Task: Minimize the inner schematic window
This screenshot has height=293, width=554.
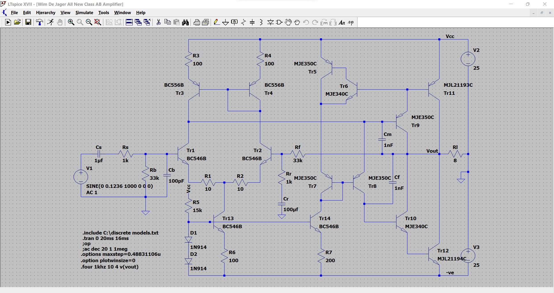Action: [534, 13]
